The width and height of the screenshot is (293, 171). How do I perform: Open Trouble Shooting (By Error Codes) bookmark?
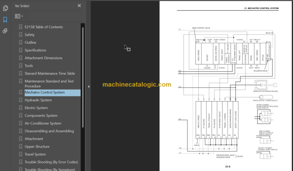coord(52,162)
